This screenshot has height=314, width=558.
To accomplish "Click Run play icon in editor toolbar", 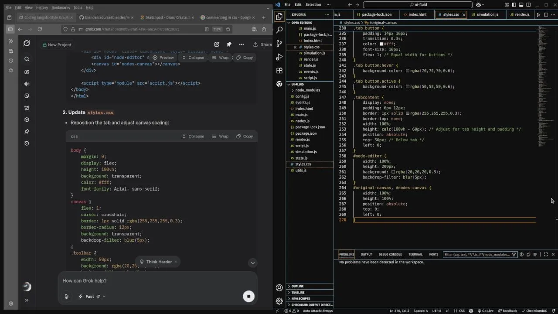I will 538,14.
